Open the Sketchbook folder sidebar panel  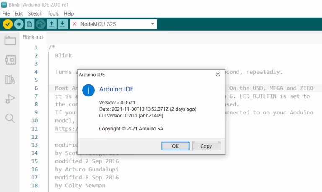10,41
